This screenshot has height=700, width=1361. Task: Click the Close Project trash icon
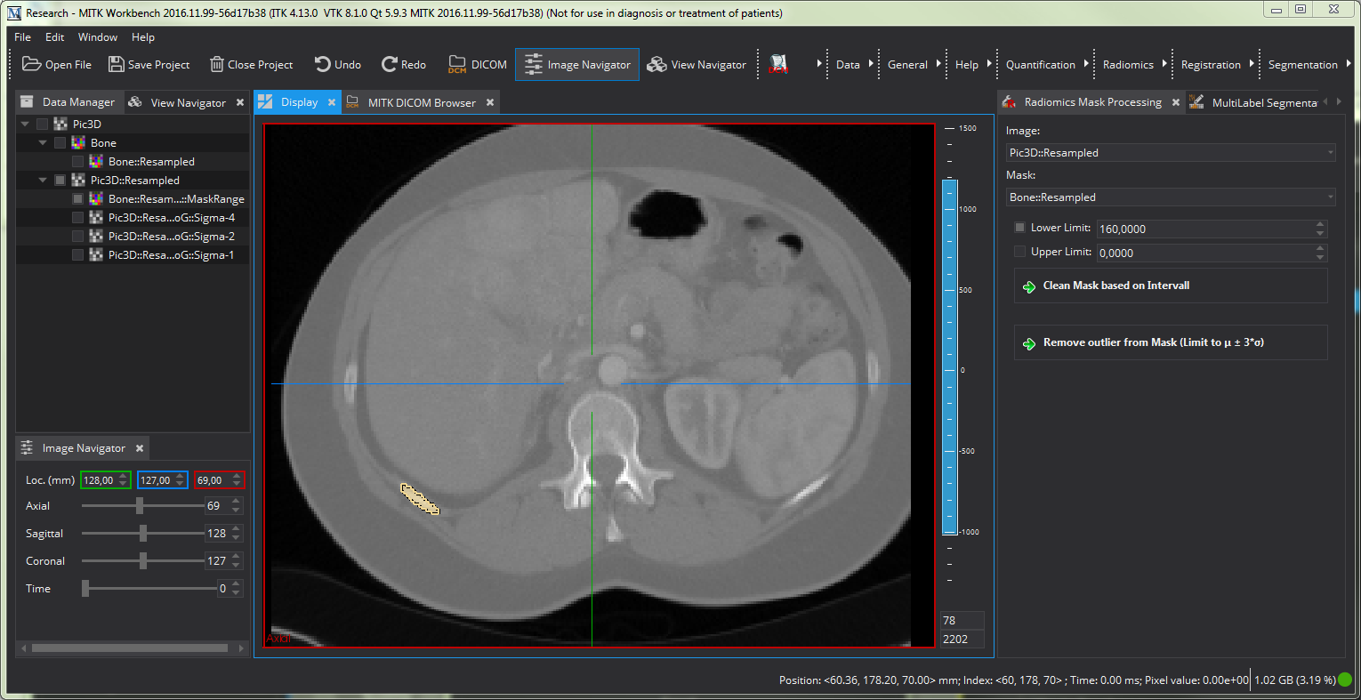[216, 64]
